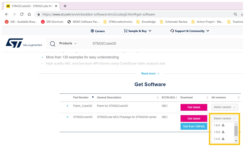Click 'STM32Cube MCU Package for STM32G0 series' text

(x=127, y=117)
